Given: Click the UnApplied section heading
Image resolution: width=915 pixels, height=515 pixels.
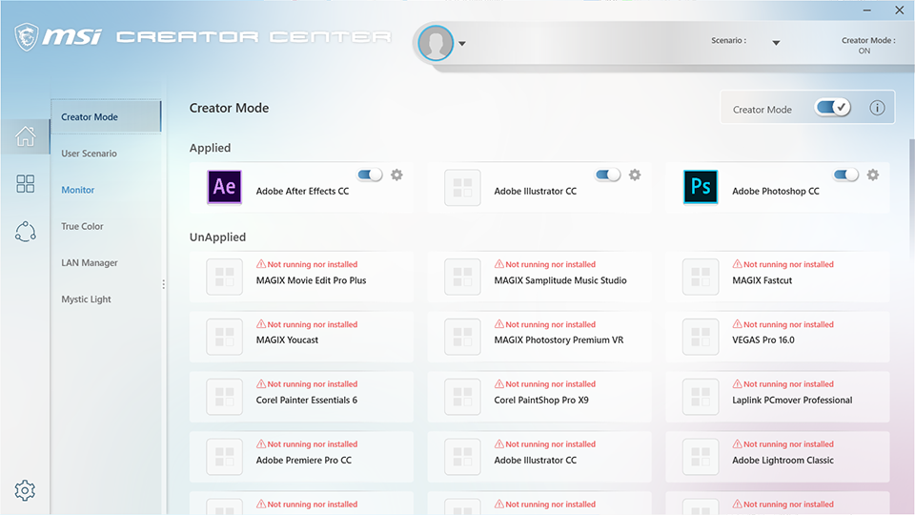Looking at the screenshot, I should 217,237.
